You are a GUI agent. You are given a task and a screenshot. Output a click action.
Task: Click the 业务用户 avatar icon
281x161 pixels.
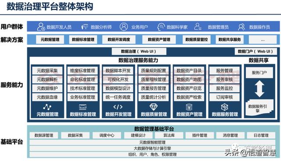[x=124, y=27]
